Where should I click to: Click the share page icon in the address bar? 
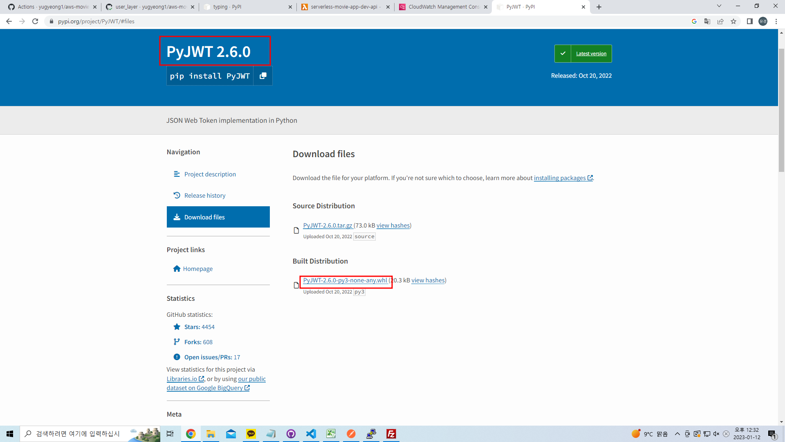coord(720,21)
